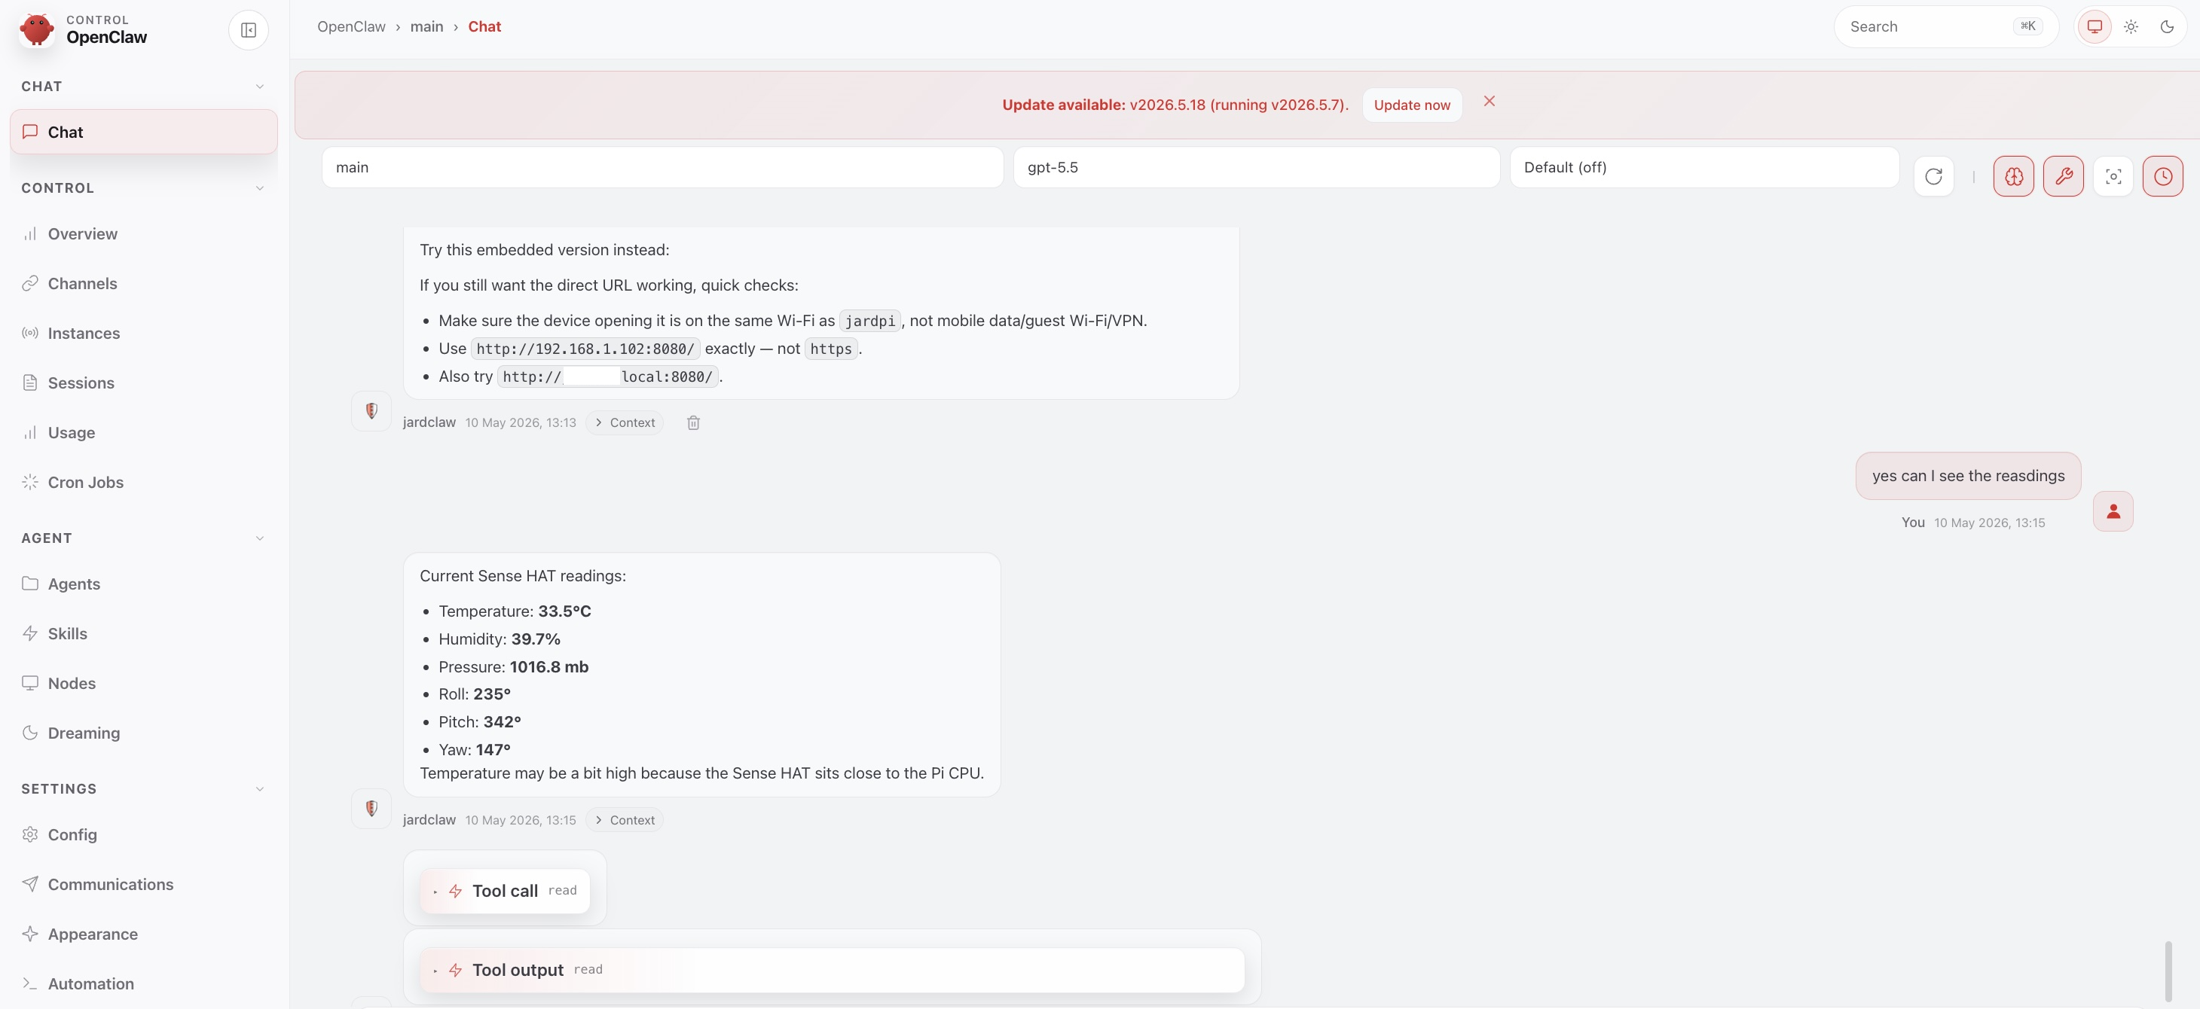Refresh the chat with reload icon
The height and width of the screenshot is (1009, 2200).
click(x=1933, y=176)
